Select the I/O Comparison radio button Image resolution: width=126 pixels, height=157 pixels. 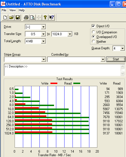(x=93, y=32)
